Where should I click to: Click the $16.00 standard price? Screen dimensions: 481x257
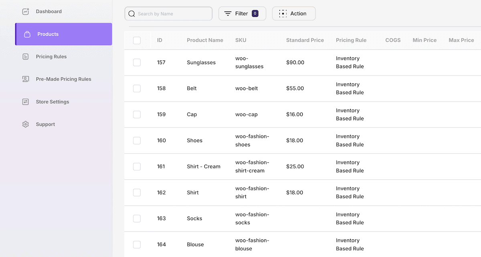point(295,115)
